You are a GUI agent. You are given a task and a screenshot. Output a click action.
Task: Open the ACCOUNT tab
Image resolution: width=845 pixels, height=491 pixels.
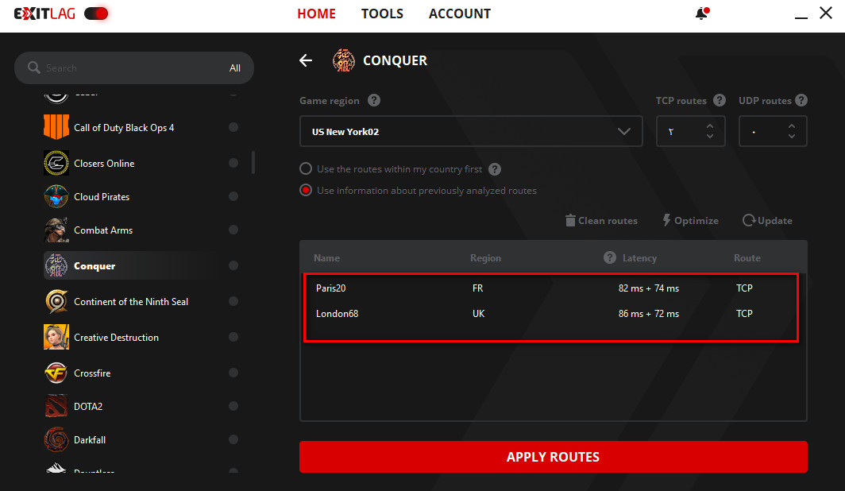(460, 14)
